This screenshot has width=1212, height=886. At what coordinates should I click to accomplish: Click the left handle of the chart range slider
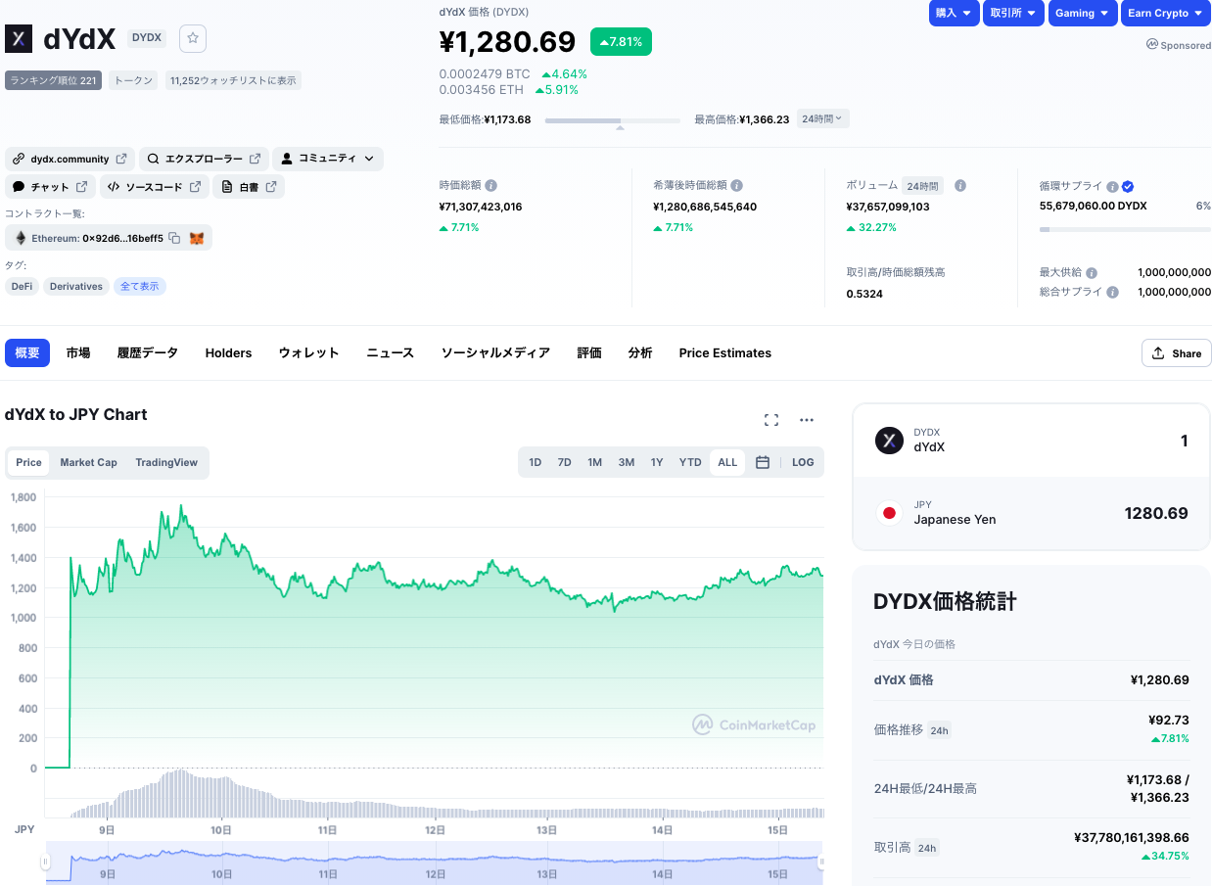[45, 862]
